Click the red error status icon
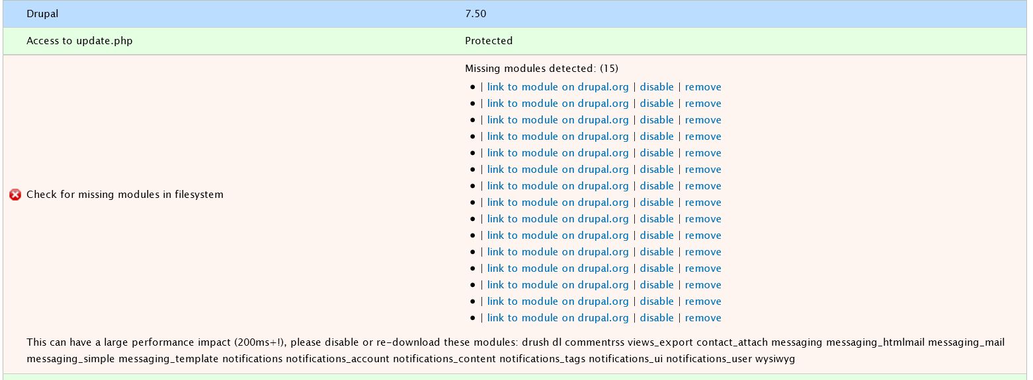The width and height of the screenshot is (1033, 380). 15,194
